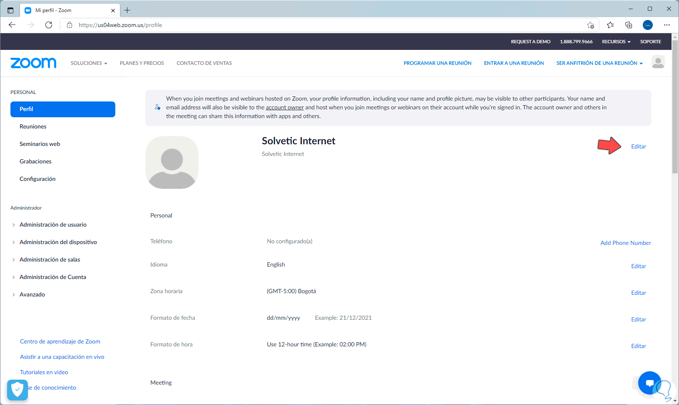Image resolution: width=679 pixels, height=405 pixels.
Task: Click the Zoom logo
Action: (x=33, y=63)
